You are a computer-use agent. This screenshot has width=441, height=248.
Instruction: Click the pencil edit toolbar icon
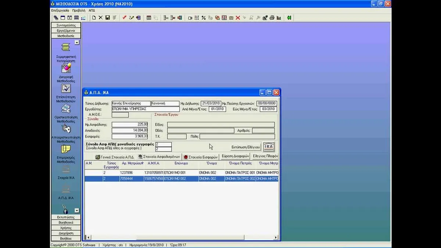pyautogui.click(x=131, y=18)
